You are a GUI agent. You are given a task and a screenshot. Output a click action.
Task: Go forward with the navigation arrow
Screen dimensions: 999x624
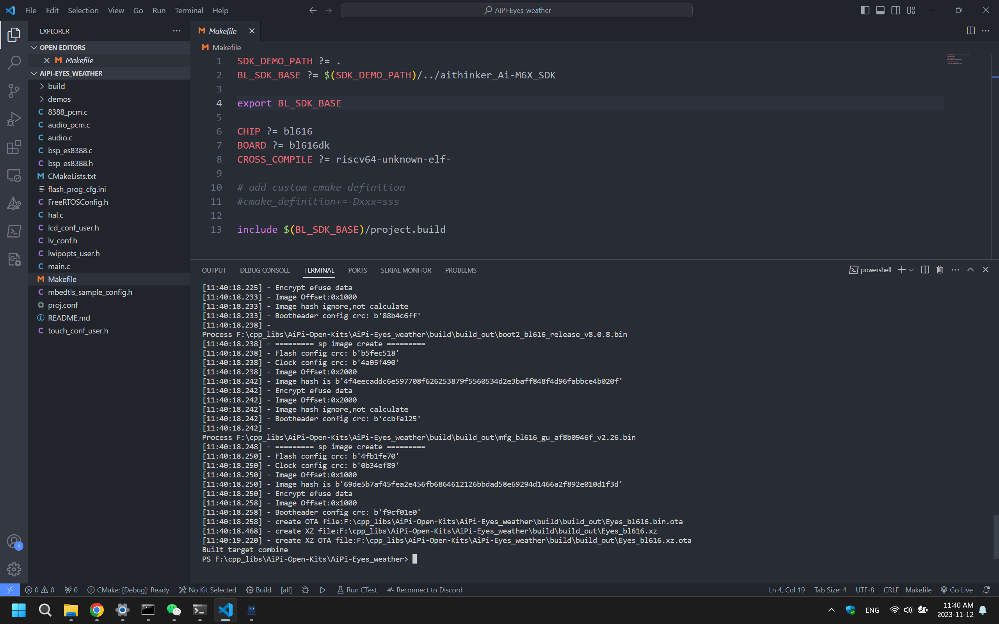328,10
